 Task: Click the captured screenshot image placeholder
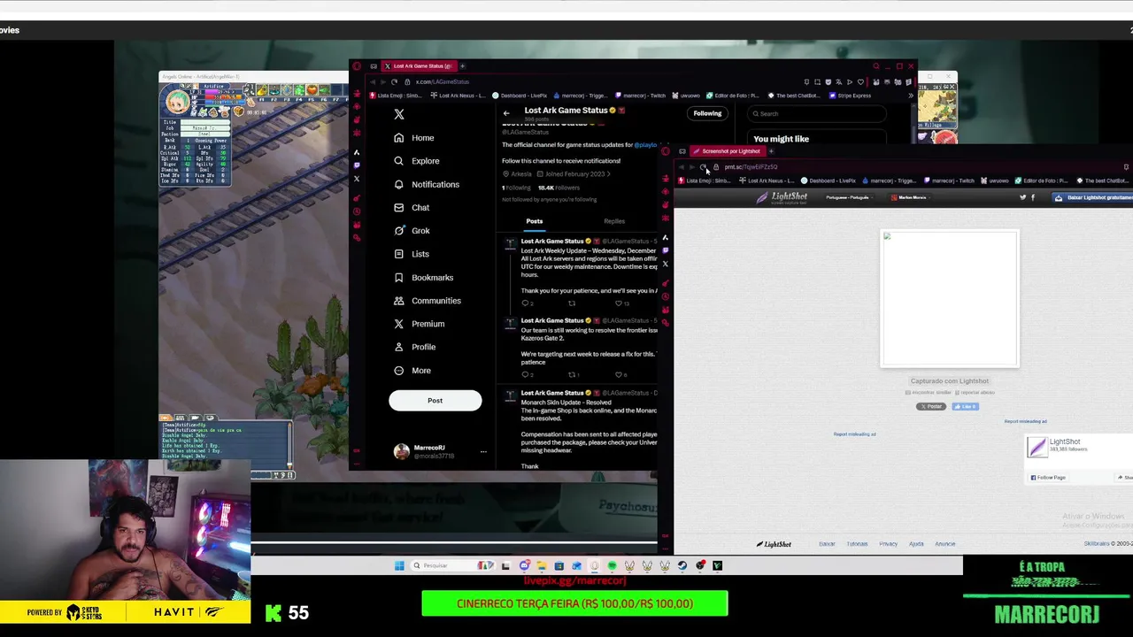950,298
